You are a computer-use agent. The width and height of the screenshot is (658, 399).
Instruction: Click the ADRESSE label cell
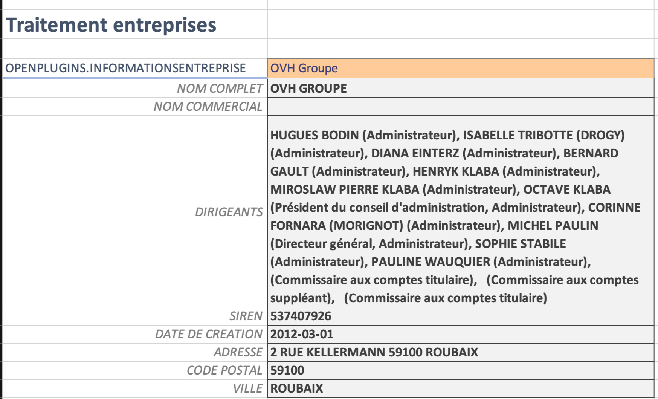coord(135,352)
